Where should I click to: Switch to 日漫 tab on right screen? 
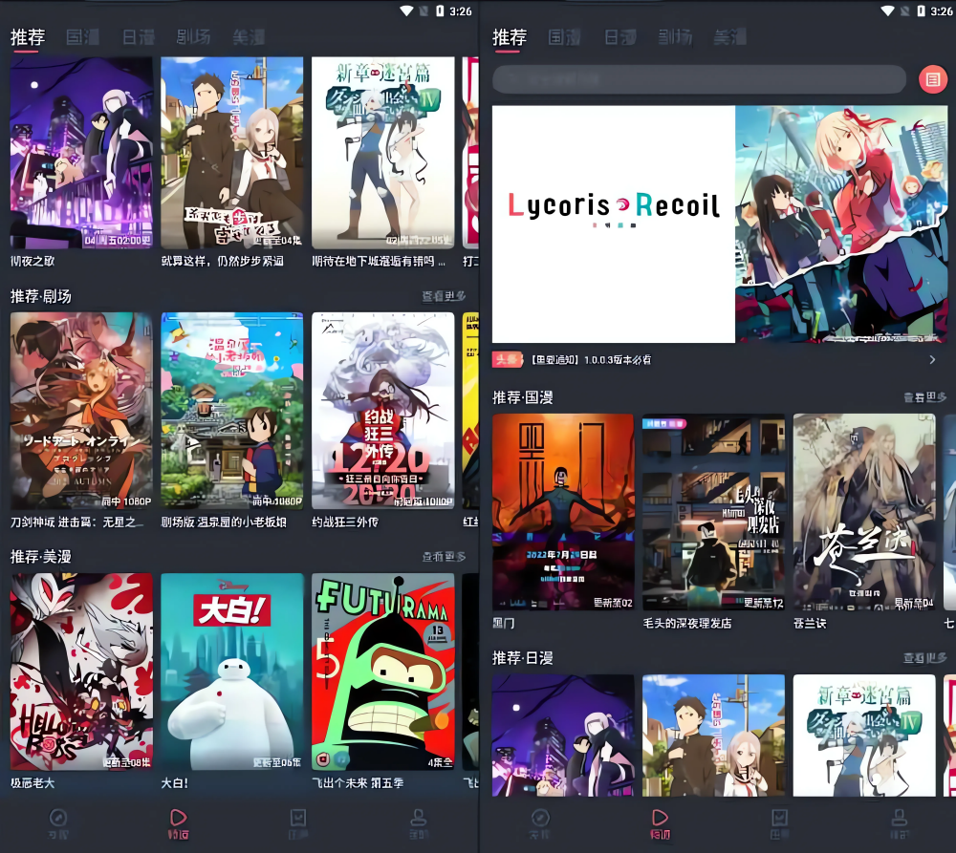click(x=620, y=37)
